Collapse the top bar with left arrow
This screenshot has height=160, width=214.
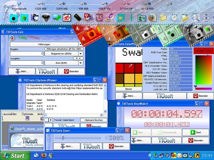[4, 6]
